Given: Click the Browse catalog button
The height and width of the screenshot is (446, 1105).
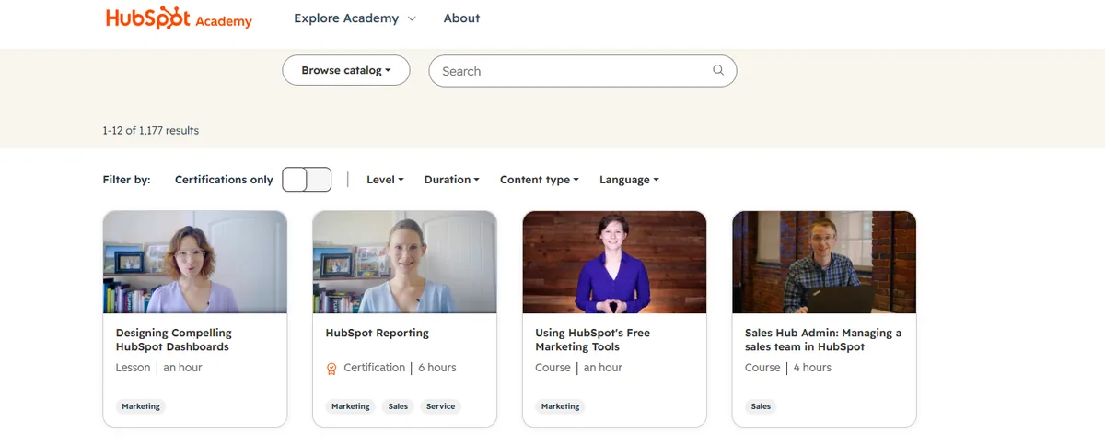Looking at the screenshot, I should [x=346, y=71].
